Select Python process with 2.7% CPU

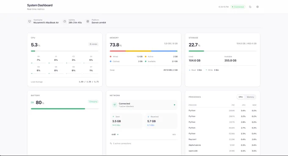pyautogui.click(x=222, y=128)
